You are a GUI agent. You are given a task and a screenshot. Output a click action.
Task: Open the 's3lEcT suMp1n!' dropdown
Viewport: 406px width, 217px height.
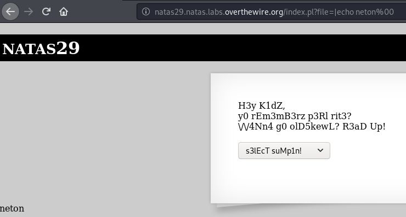point(284,150)
